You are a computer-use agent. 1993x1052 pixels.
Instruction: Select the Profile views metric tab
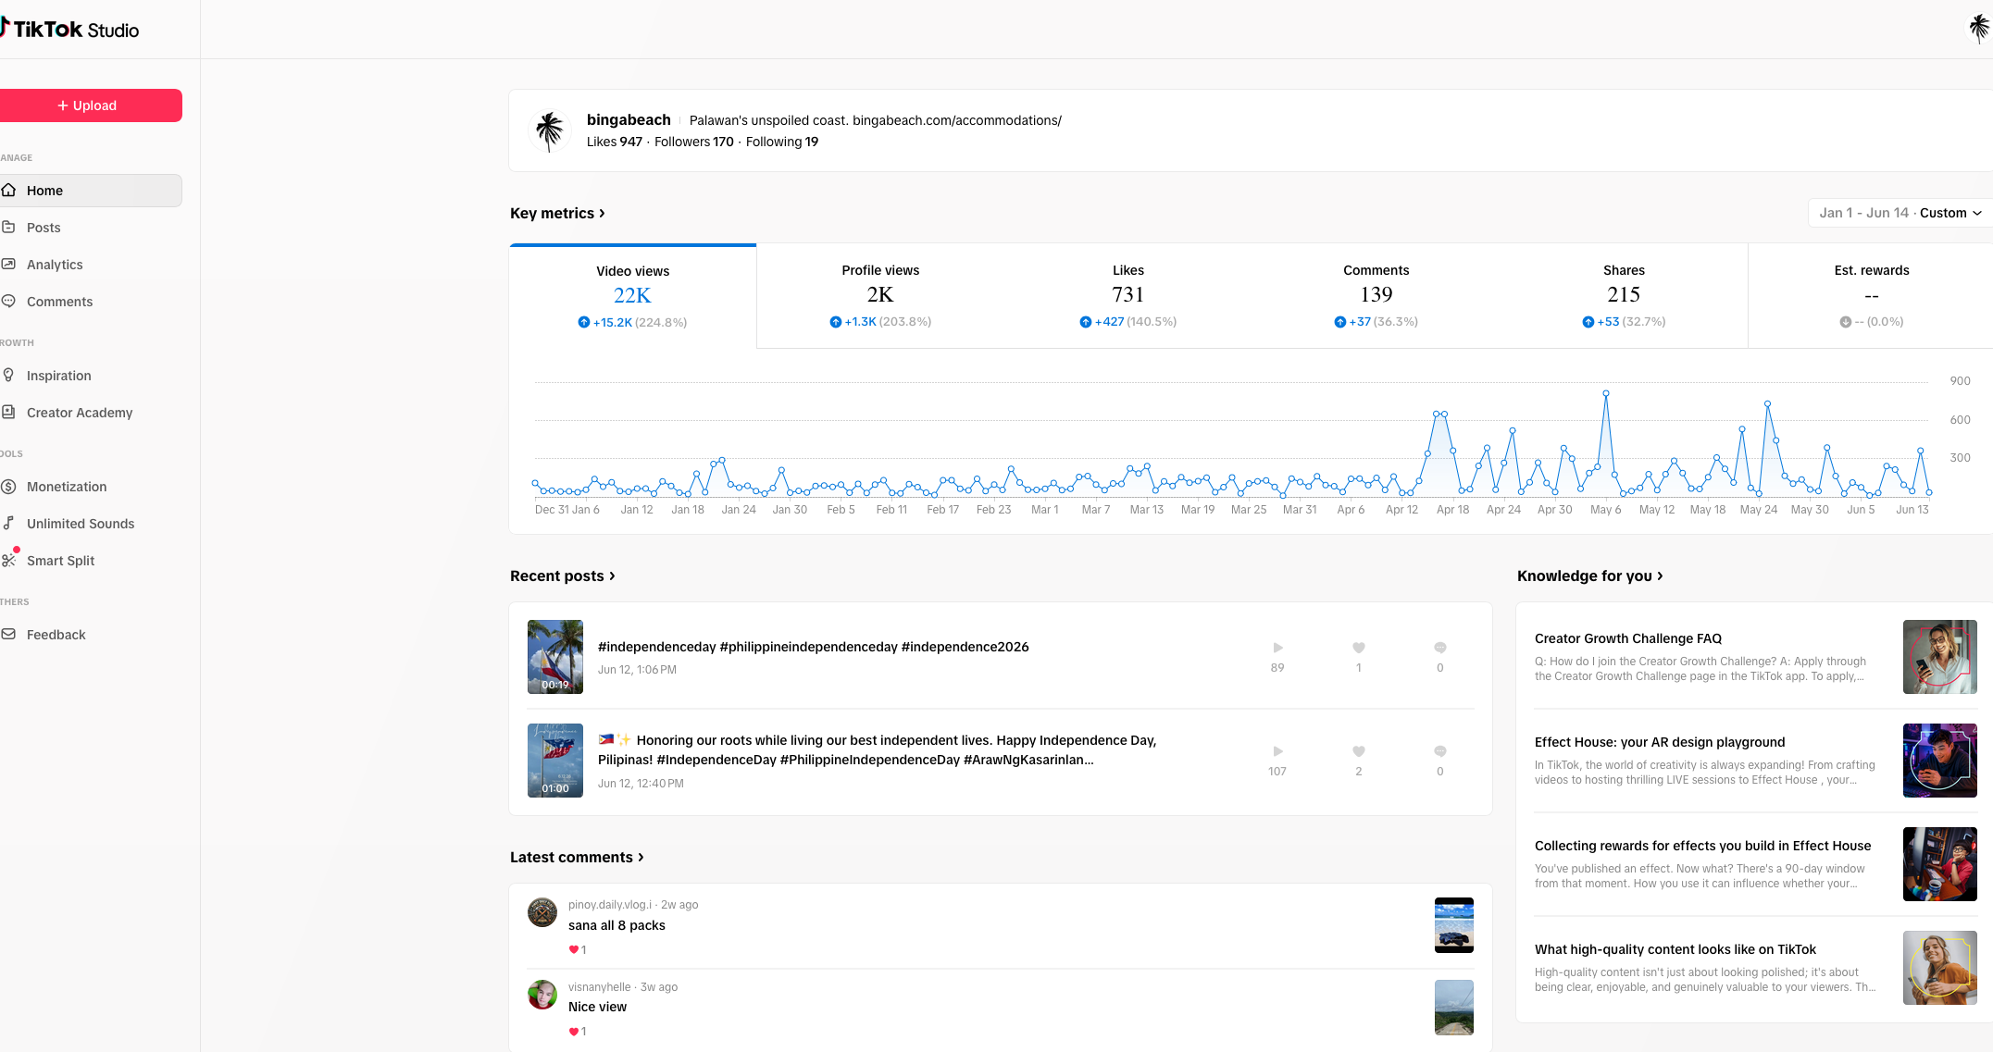point(880,296)
